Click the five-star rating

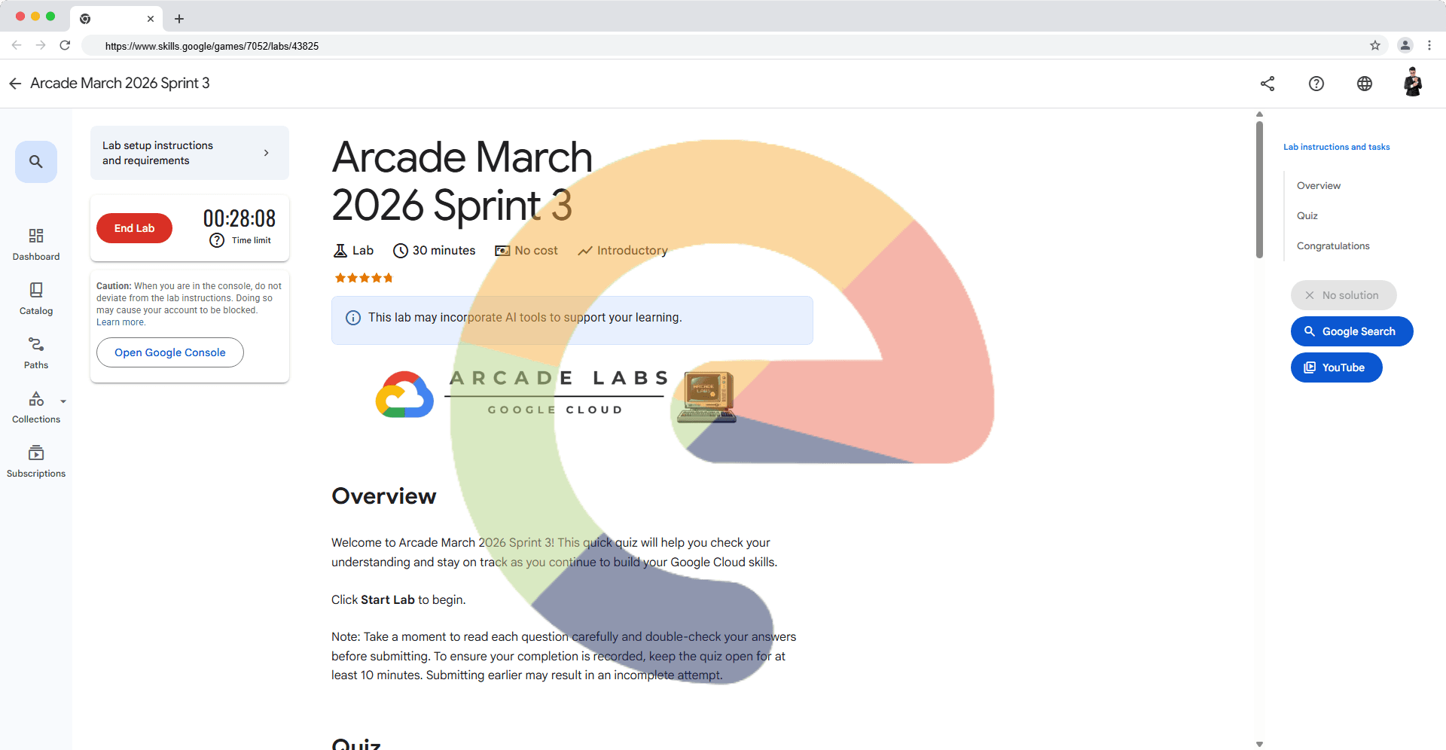364,278
